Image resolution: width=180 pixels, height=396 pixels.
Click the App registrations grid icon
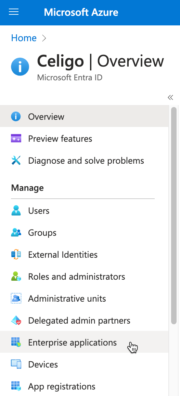pos(16,386)
